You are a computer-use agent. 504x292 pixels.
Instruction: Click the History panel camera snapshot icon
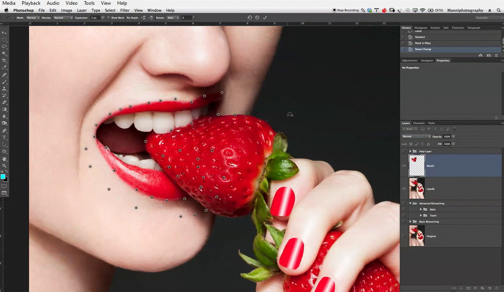pyautogui.click(x=489, y=55)
